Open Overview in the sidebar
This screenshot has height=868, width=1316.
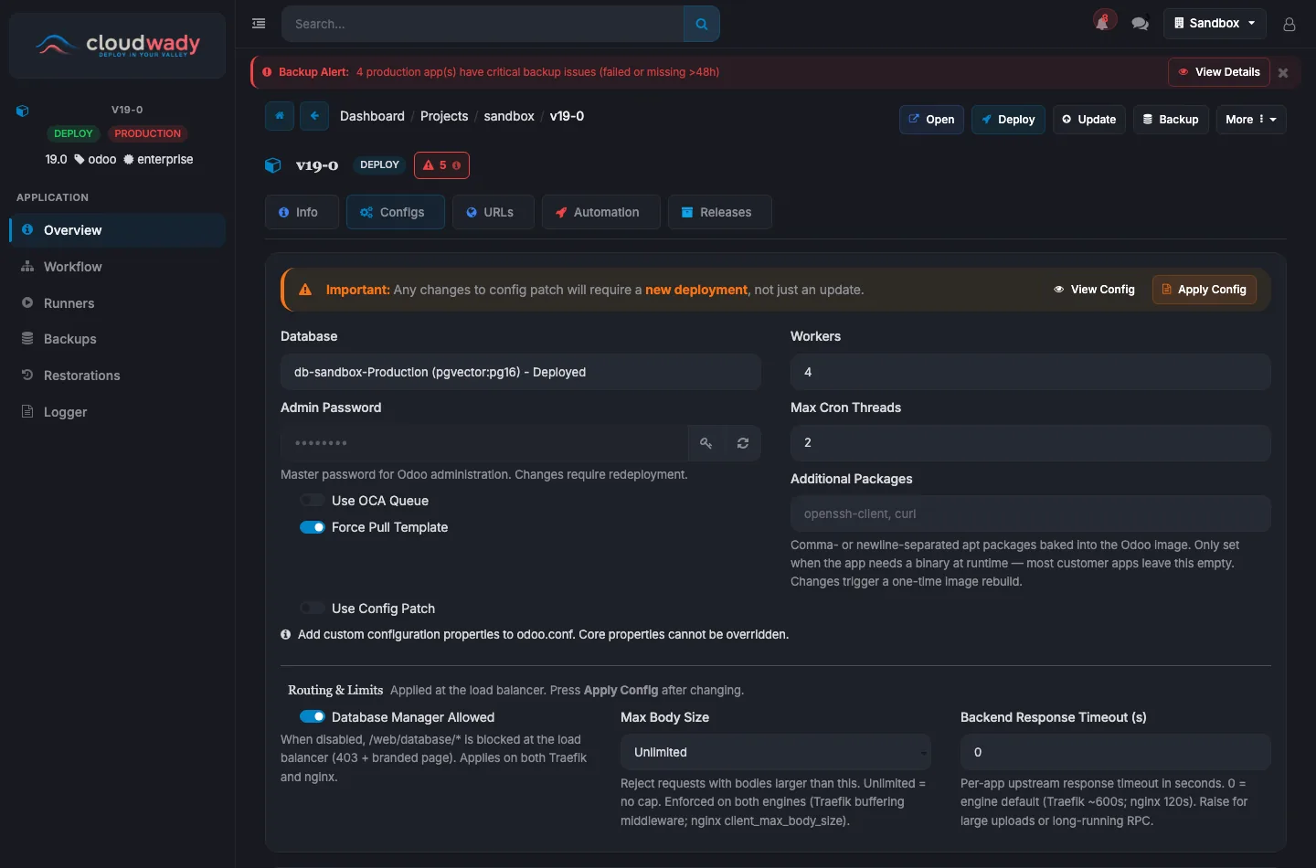(117, 230)
